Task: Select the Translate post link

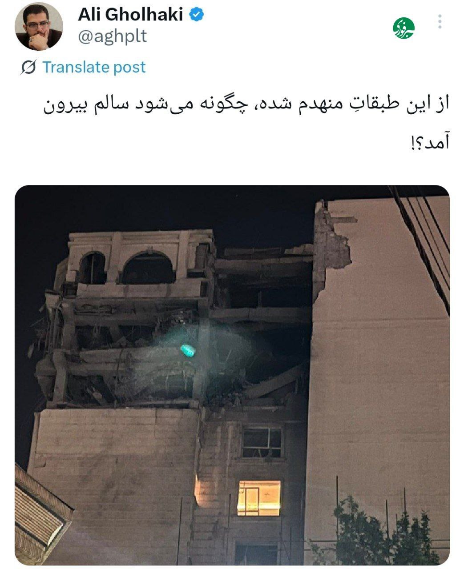Action: point(94,67)
